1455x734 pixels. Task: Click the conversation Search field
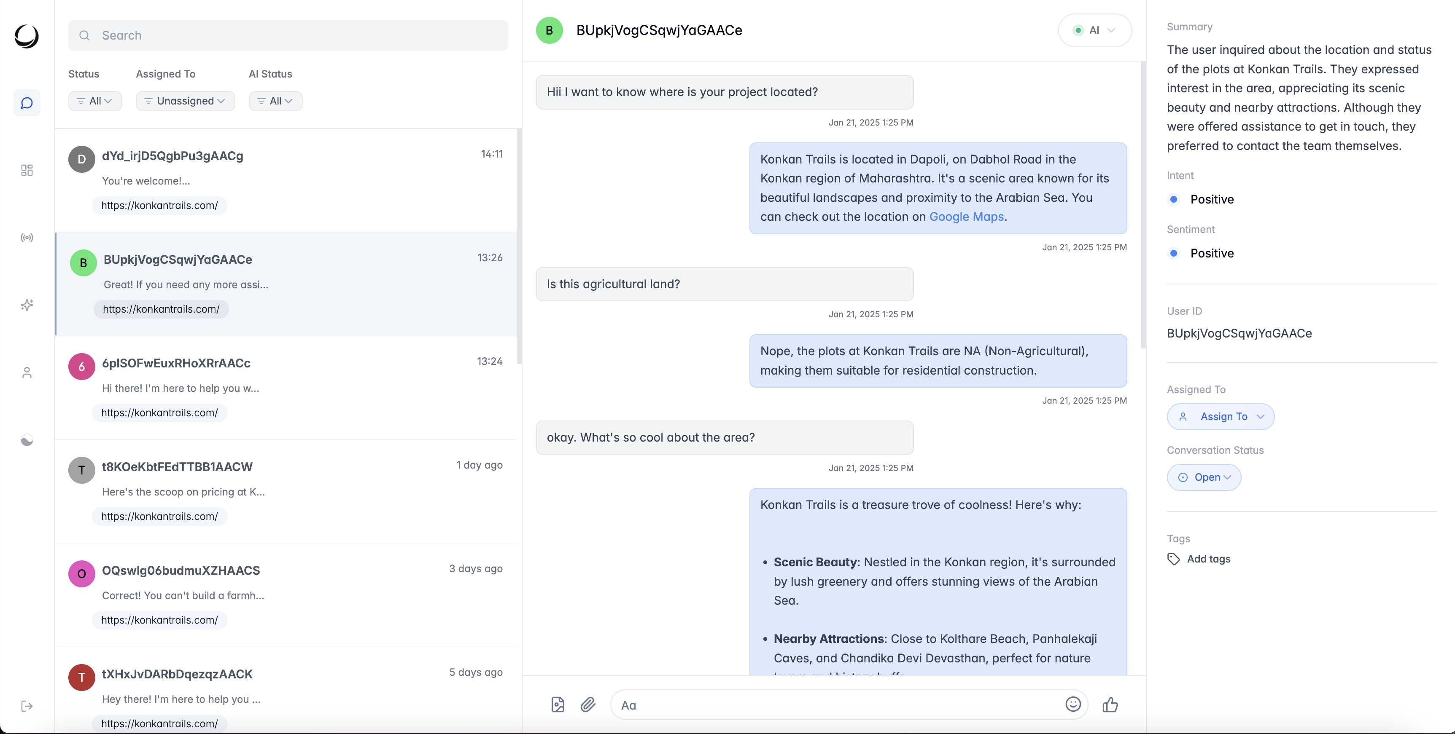pyautogui.click(x=288, y=35)
